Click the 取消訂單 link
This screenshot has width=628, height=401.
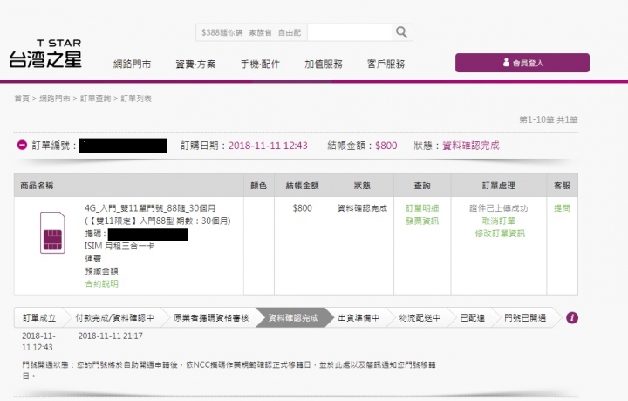click(x=498, y=221)
